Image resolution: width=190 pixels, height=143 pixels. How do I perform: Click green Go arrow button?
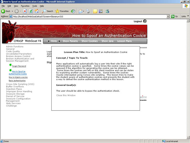pos(173,17)
